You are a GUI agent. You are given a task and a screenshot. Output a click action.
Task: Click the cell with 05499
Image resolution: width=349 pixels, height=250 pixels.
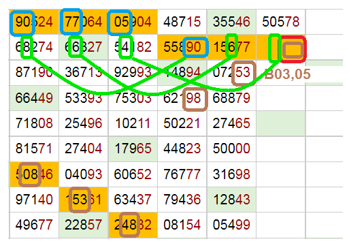click(x=231, y=225)
